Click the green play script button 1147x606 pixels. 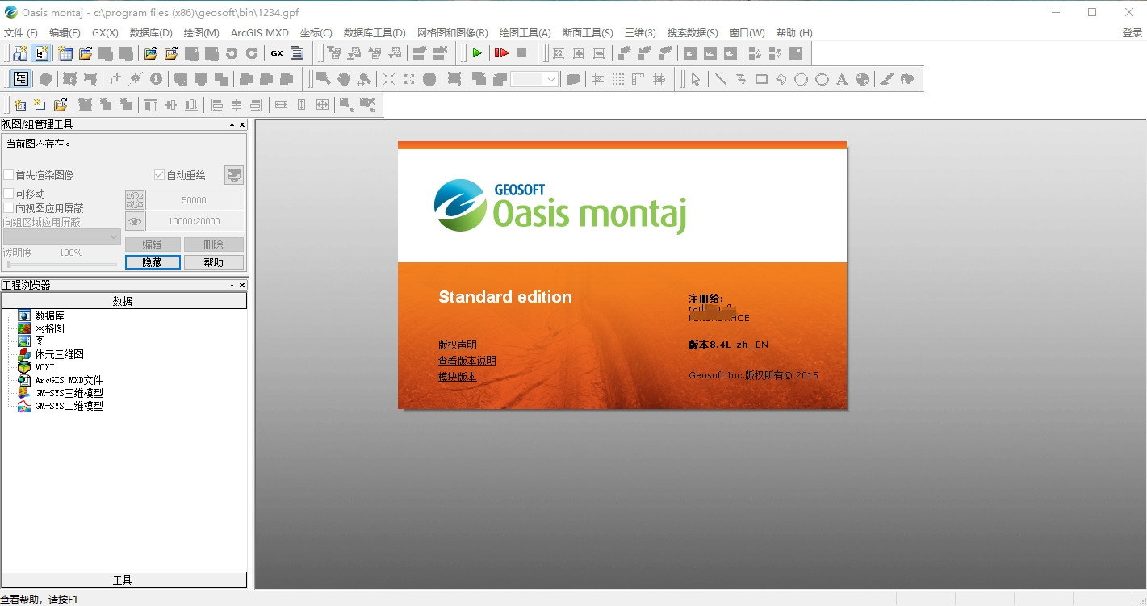[x=477, y=53]
